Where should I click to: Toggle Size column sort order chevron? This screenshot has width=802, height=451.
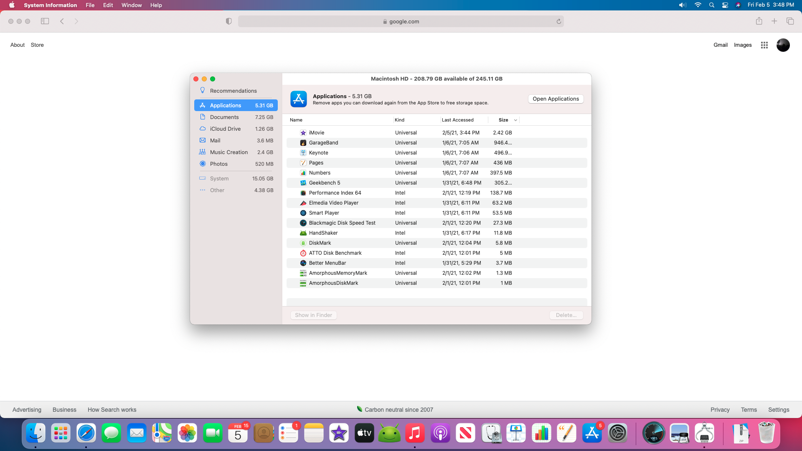click(x=515, y=120)
